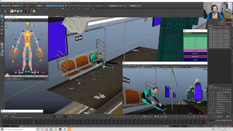Viewport: 233px width, 131px height.
Task: Click the dark green top button in picker GUI
Action: point(195,36)
